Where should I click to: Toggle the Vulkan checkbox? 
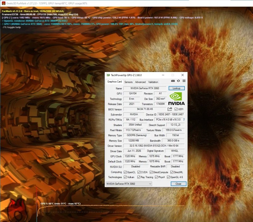coord(125,177)
